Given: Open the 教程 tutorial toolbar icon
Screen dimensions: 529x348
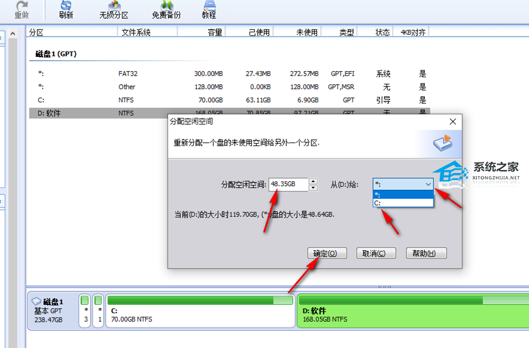Looking at the screenshot, I should [209, 10].
